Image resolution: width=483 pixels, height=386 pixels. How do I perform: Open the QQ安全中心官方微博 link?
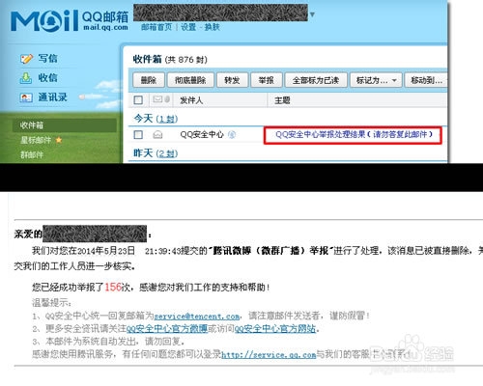tap(167, 329)
